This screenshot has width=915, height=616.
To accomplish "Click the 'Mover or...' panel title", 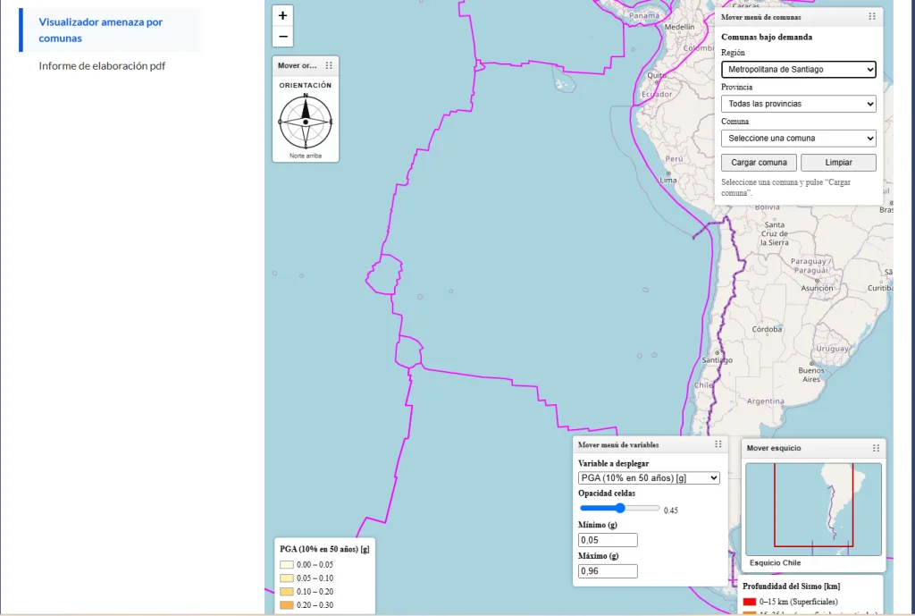I will (x=297, y=65).
